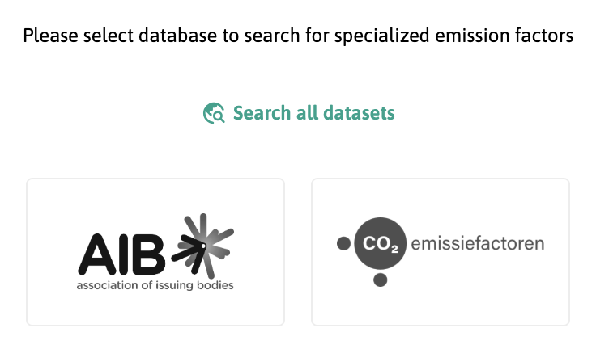Choose the CO2 emissiefactoren database card
The image size is (596, 349).
(x=441, y=252)
